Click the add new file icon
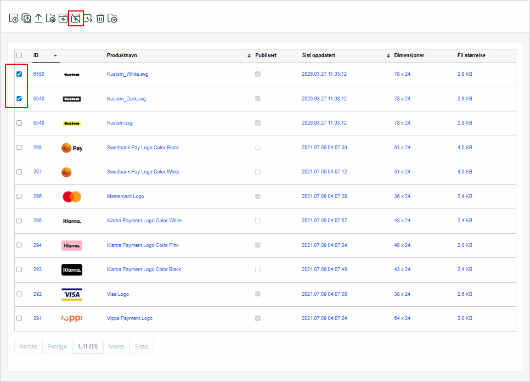This screenshot has height=382, width=530. tap(14, 19)
